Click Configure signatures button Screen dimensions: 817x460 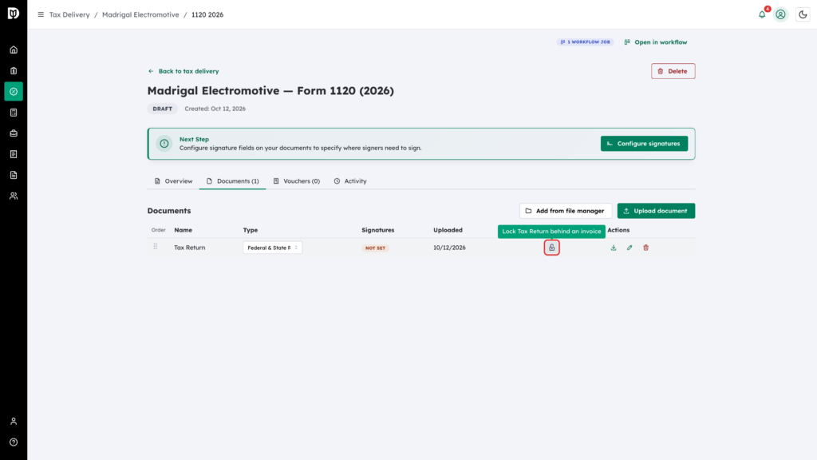(644, 144)
